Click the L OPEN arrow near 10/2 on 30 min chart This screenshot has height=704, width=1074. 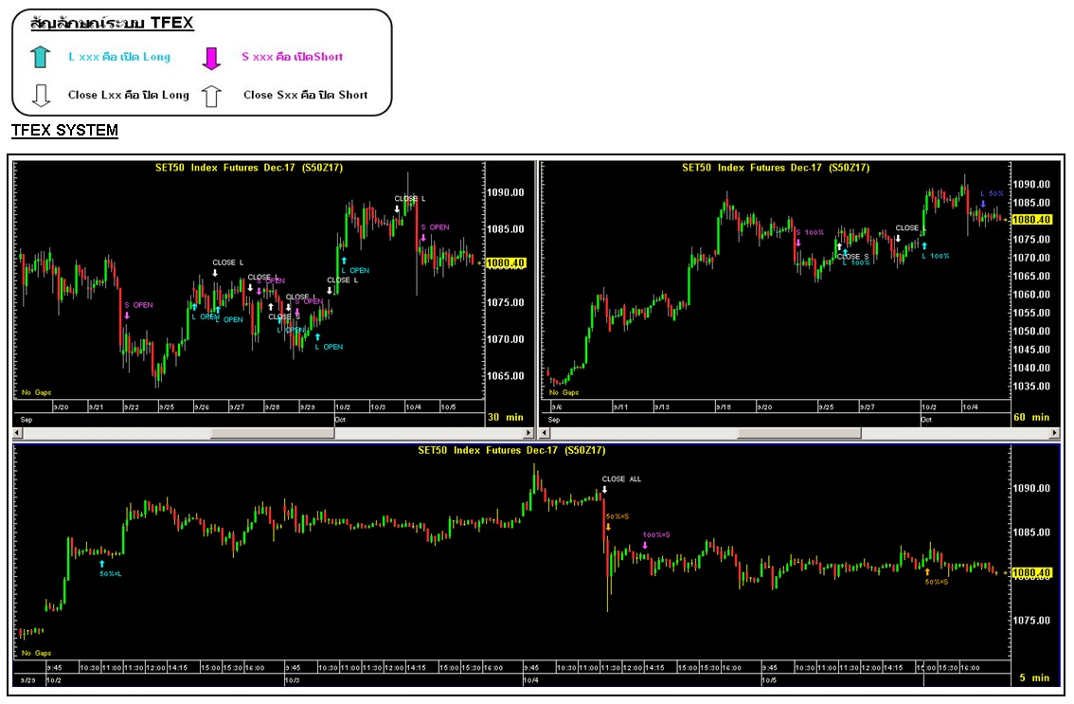coord(344,261)
